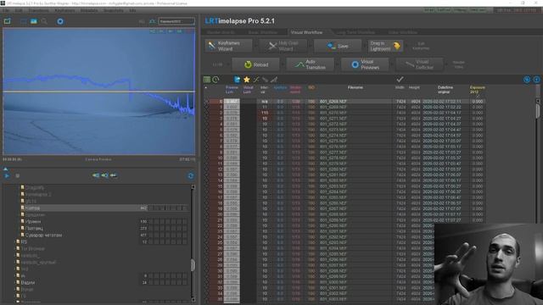The image size is (543, 305).
Task: Click the Holy Grail Wizard button
Action: [x=283, y=46]
